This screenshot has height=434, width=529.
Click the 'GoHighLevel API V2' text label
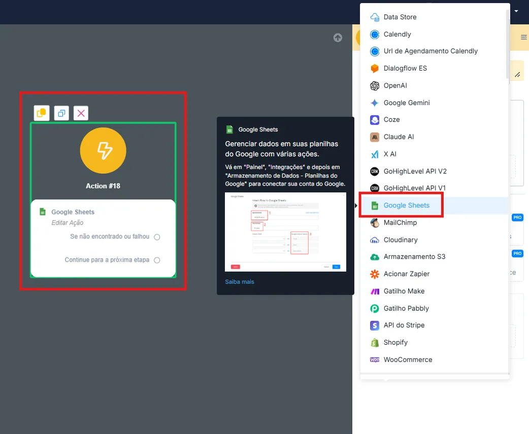click(x=415, y=171)
